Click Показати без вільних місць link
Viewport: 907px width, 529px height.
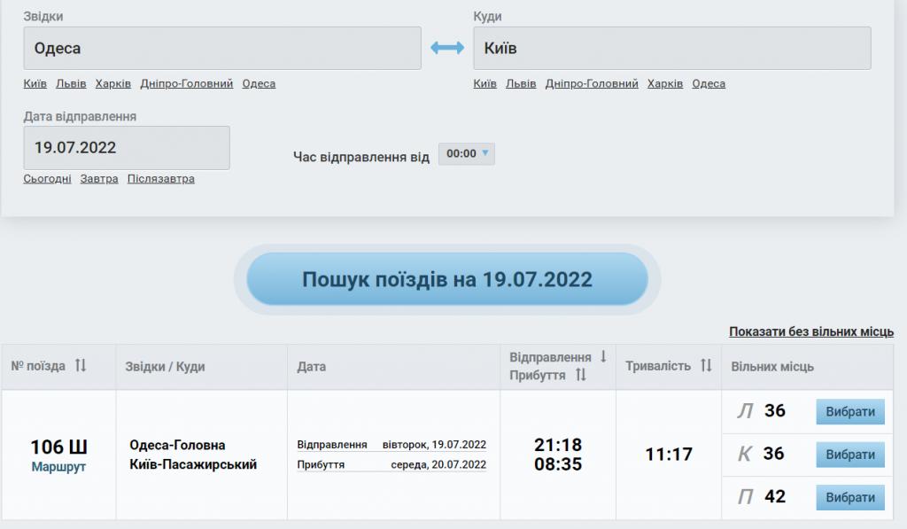click(811, 331)
